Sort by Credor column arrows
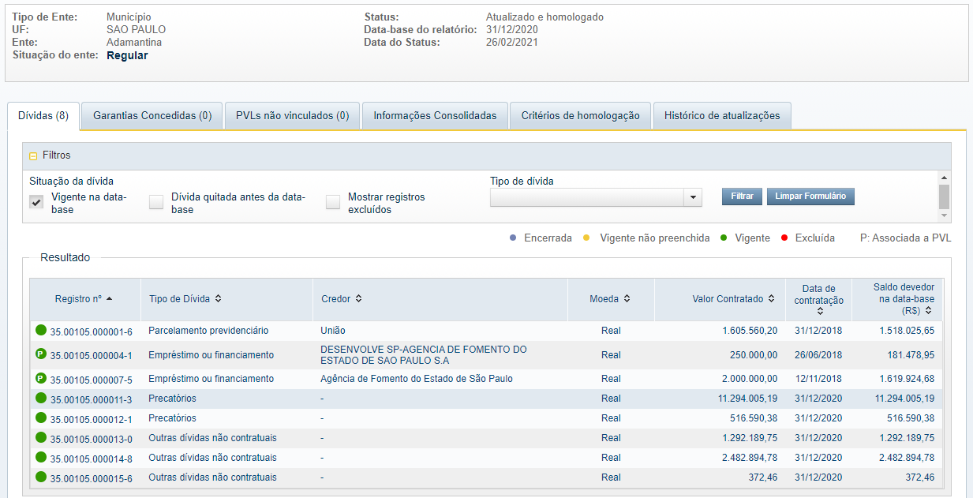 [x=358, y=299]
